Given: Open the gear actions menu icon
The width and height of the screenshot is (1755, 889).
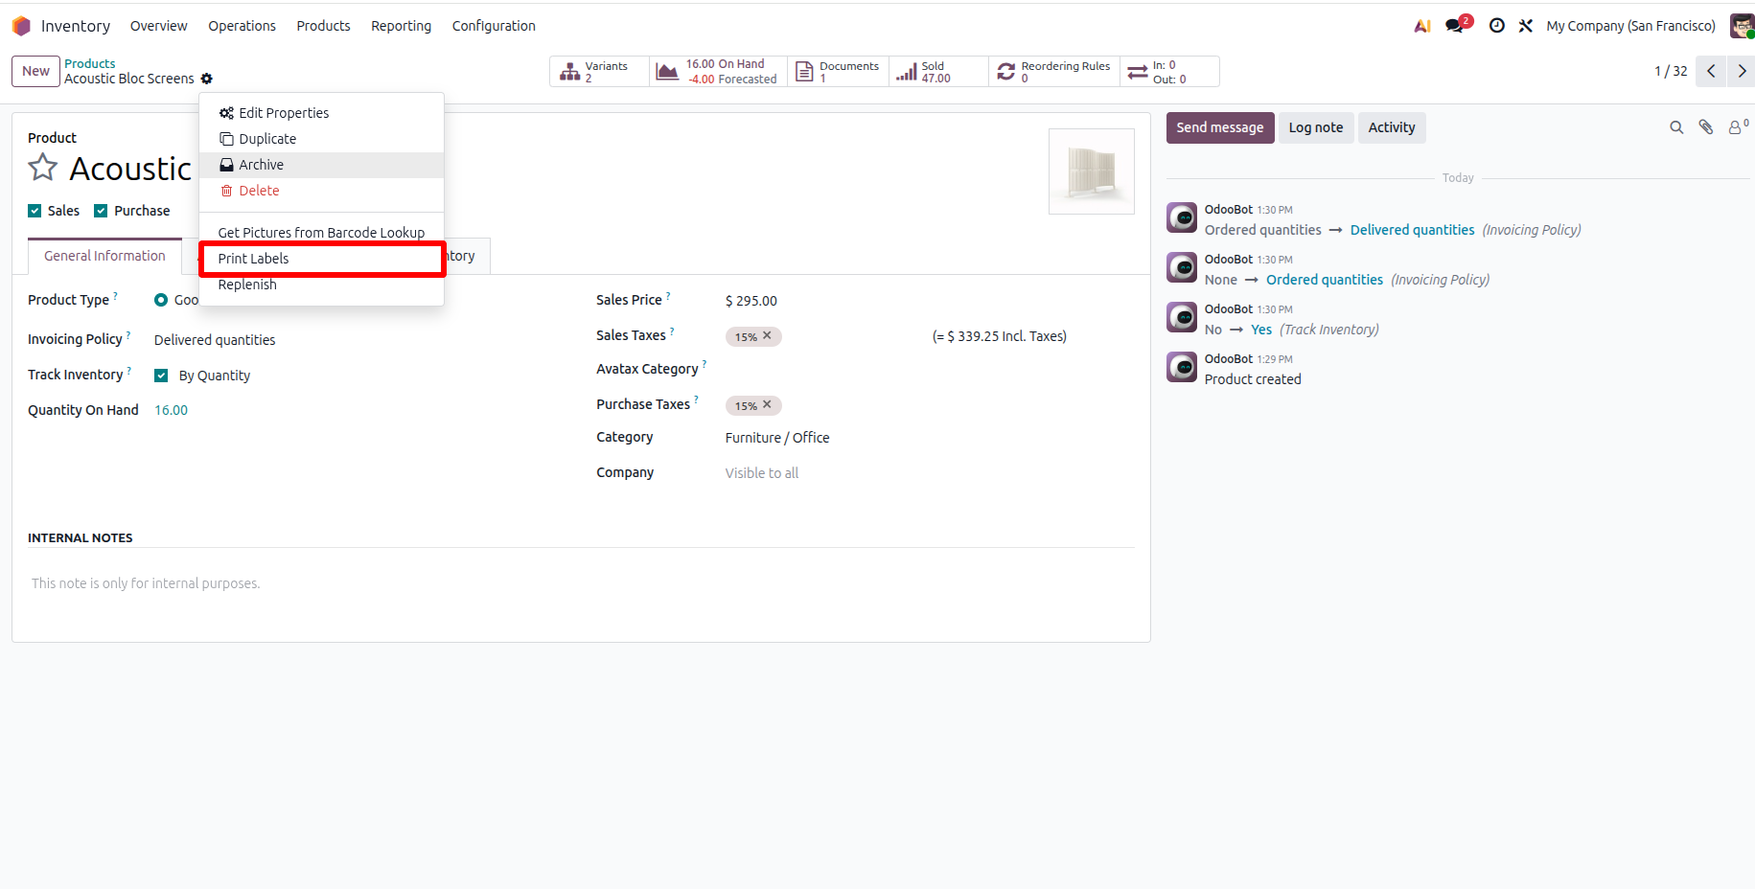Looking at the screenshot, I should 207,79.
